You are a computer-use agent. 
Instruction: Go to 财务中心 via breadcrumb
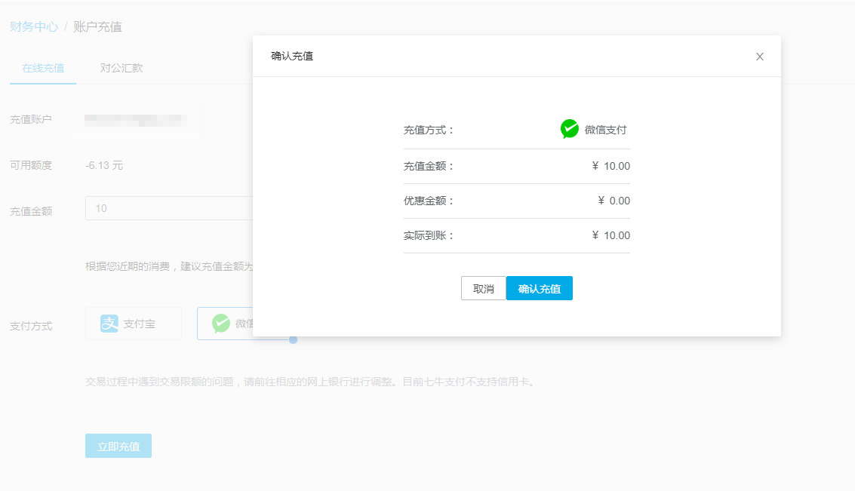[34, 27]
